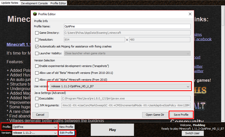Click the Profile Name field with OptiFine
The height and width of the screenshot is (137, 225).
[127, 26]
